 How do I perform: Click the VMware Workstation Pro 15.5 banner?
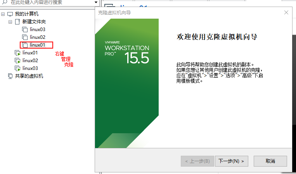127,84
